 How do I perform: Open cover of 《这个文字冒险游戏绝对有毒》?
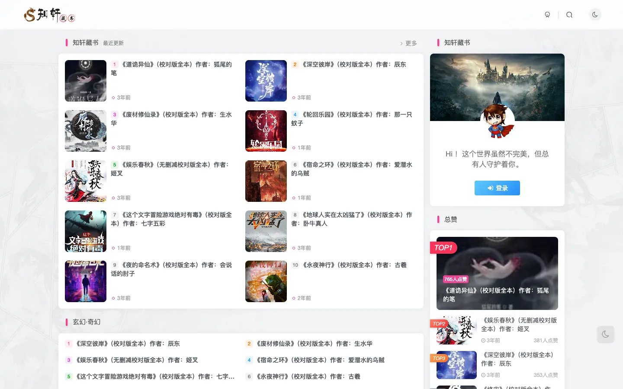click(x=86, y=231)
